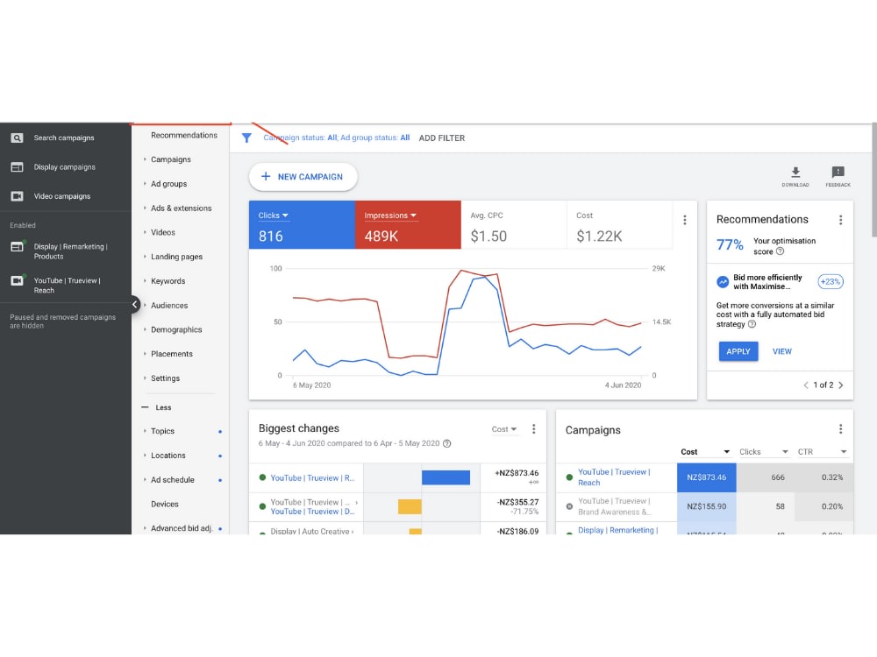Select the Cost $1.22K metric card
The height and width of the screenshot is (657, 877).
(x=620, y=224)
